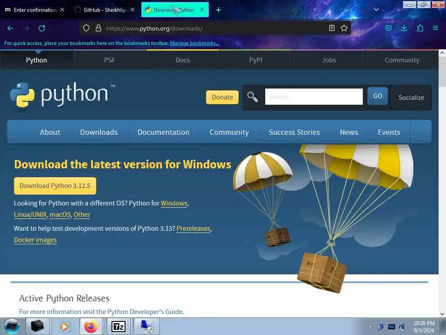Image resolution: width=446 pixels, height=335 pixels.
Task: Open the News menu item
Action: click(349, 132)
